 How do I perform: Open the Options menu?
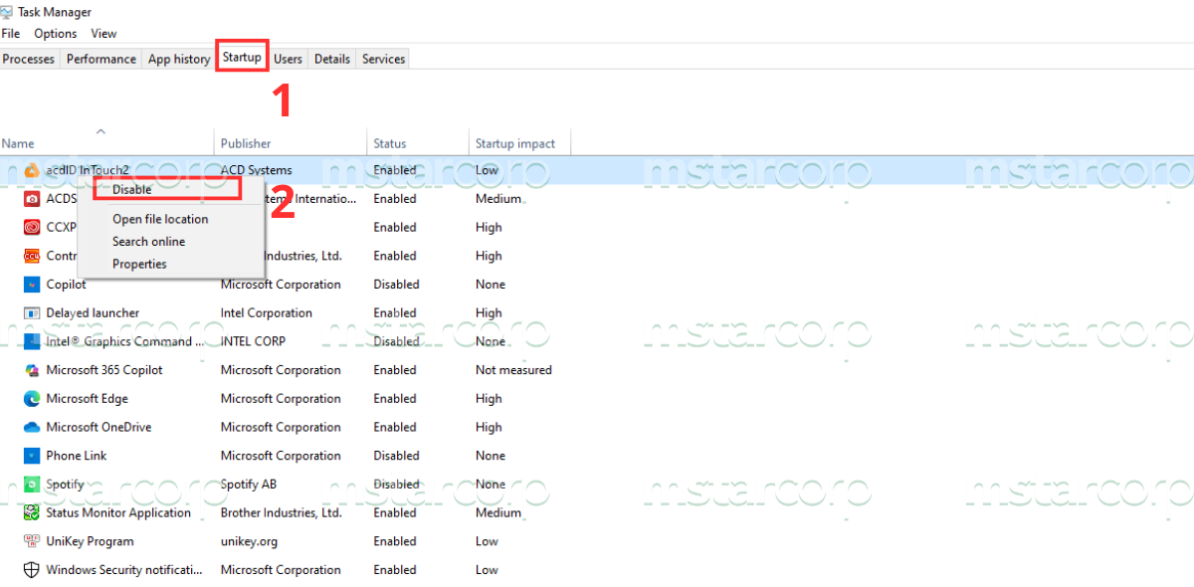click(56, 34)
